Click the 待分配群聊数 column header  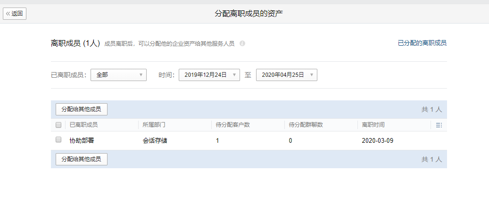[x=306, y=125]
